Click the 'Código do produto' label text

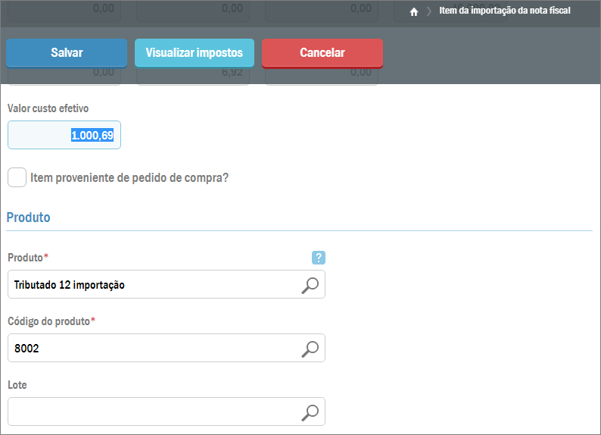48,321
